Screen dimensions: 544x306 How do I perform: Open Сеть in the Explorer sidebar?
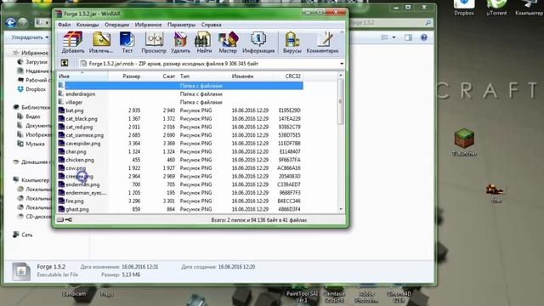[26, 235]
